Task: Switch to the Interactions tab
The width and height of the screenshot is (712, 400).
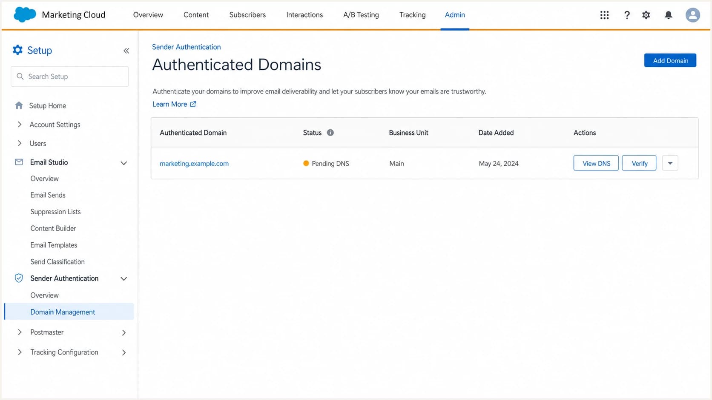Action: (304, 15)
